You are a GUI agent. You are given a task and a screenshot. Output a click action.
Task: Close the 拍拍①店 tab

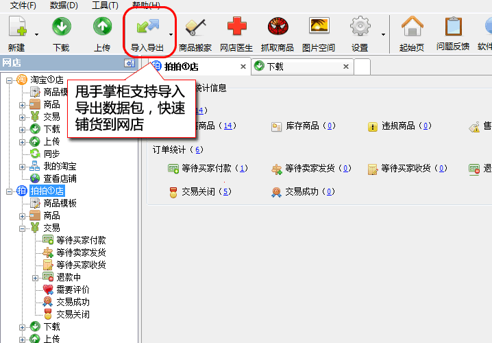(x=243, y=67)
